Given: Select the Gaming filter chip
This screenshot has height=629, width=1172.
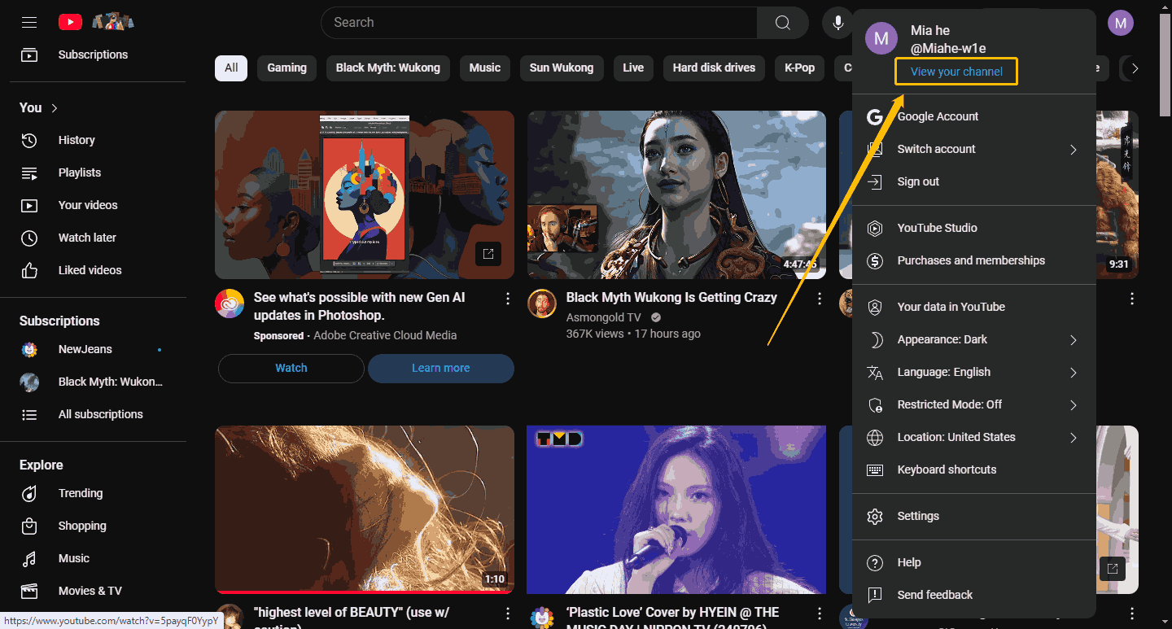Looking at the screenshot, I should pos(287,68).
